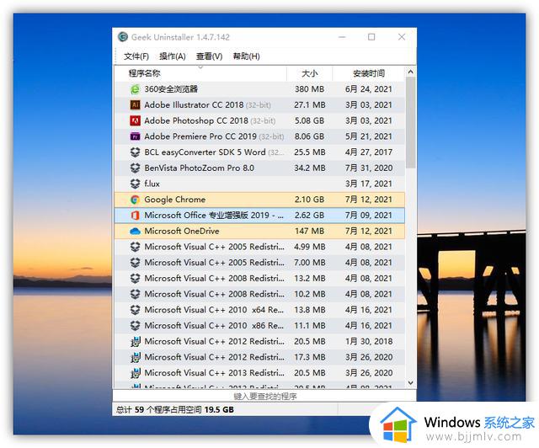Image resolution: width=539 pixels, height=448 pixels.
Task: Open the 查看(V) menu
Action: pos(210,56)
